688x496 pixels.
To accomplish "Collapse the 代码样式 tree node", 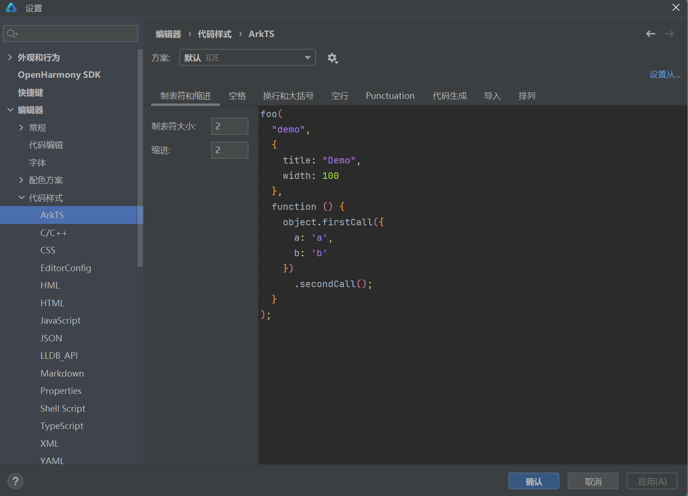I will pos(21,198).
